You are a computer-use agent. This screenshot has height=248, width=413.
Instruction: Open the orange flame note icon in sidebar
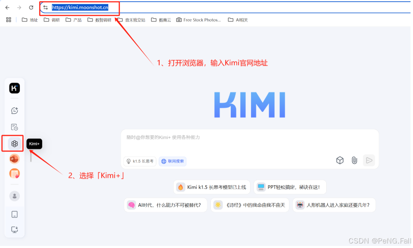[14, 174]
